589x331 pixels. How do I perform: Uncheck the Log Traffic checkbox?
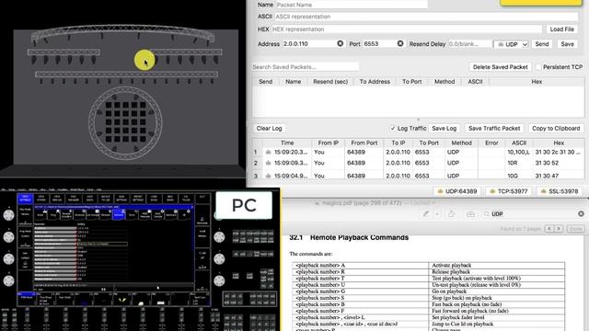click(x=393, y=129)
